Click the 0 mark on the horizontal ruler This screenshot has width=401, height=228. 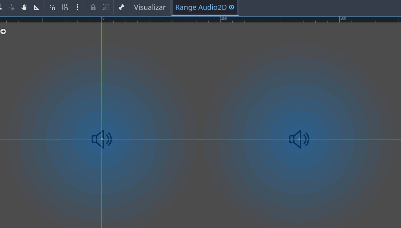click(103, 18)
